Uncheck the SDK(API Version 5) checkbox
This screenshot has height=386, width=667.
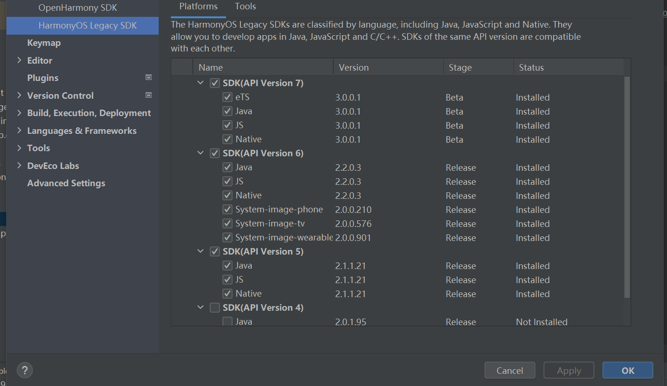pyautogui.click(x=215, y=252)
